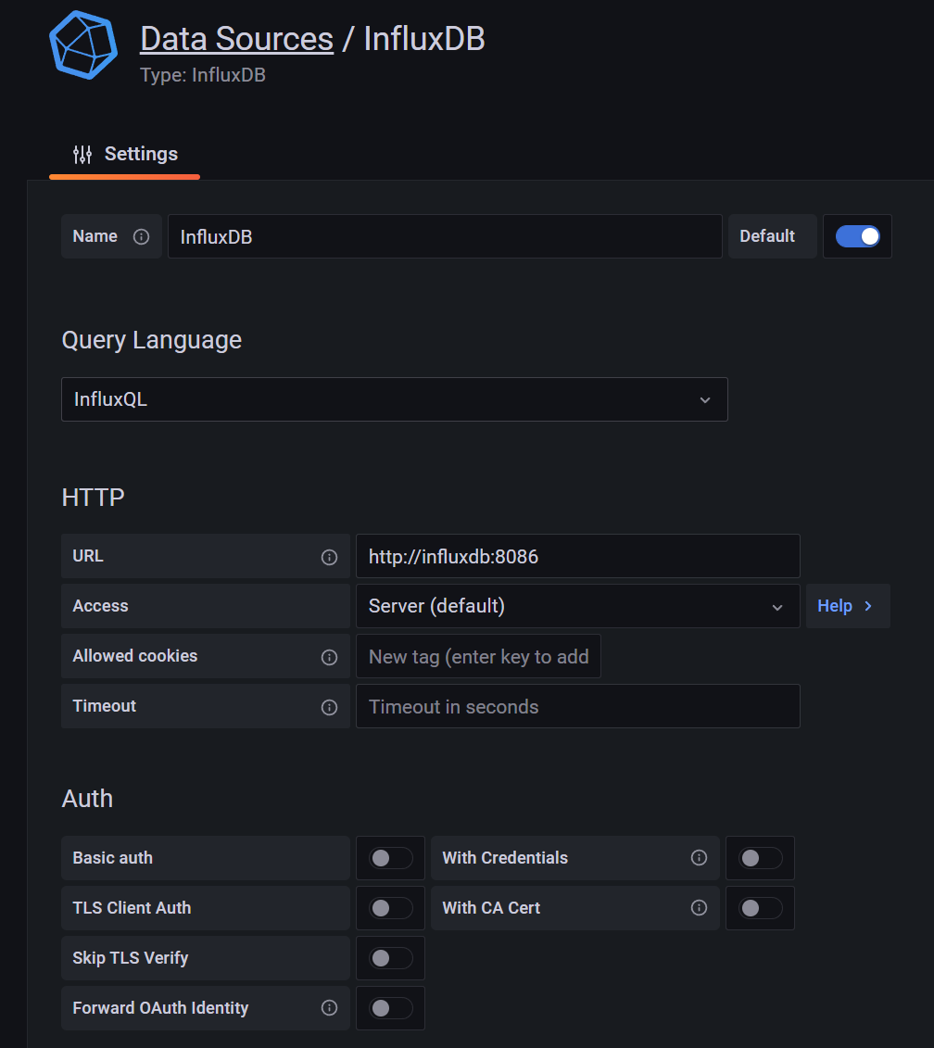The image size is (934, 1048).
Task: Enable the TLS Client Auth switch
Action: (x=390, y=908)
